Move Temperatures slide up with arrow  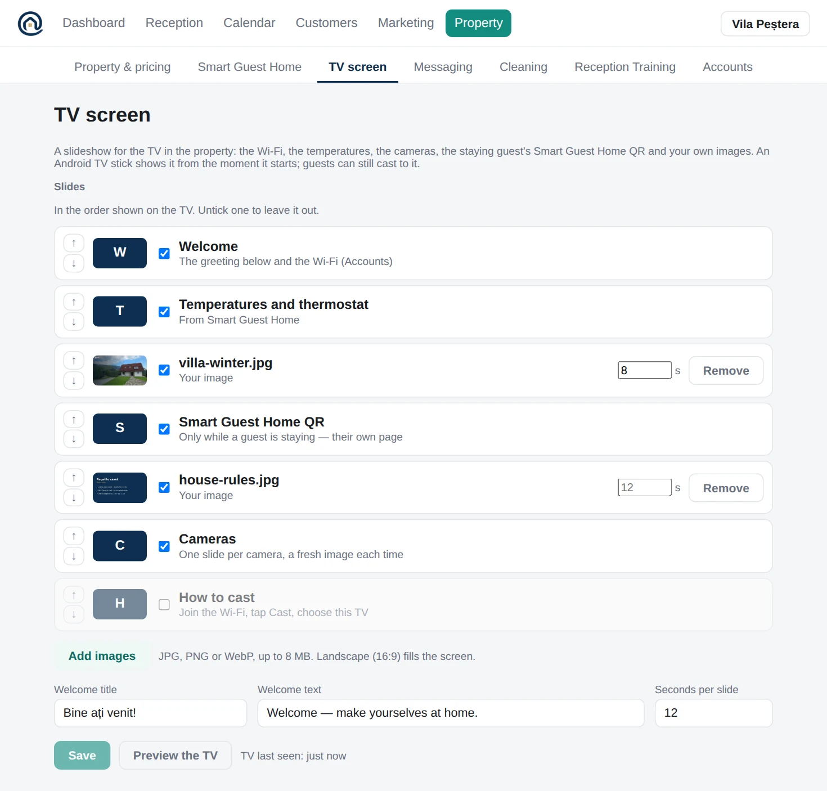pyautogui.click(x=74, y=302)
